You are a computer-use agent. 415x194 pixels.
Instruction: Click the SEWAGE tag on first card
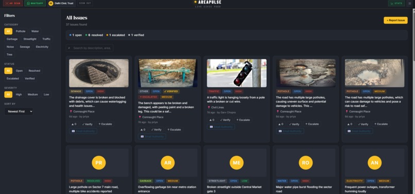[76, 91]
